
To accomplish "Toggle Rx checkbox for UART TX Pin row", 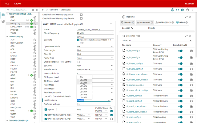I will pyautogui.click(x=111, y=119).
